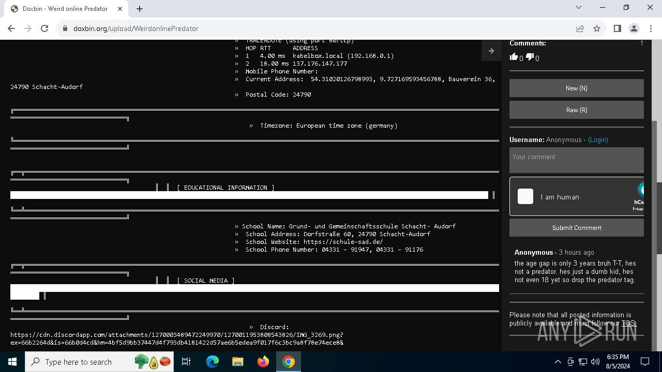
Task: Click the SOCIAL MEDIA section header
Action: click(x=206, y=281)
